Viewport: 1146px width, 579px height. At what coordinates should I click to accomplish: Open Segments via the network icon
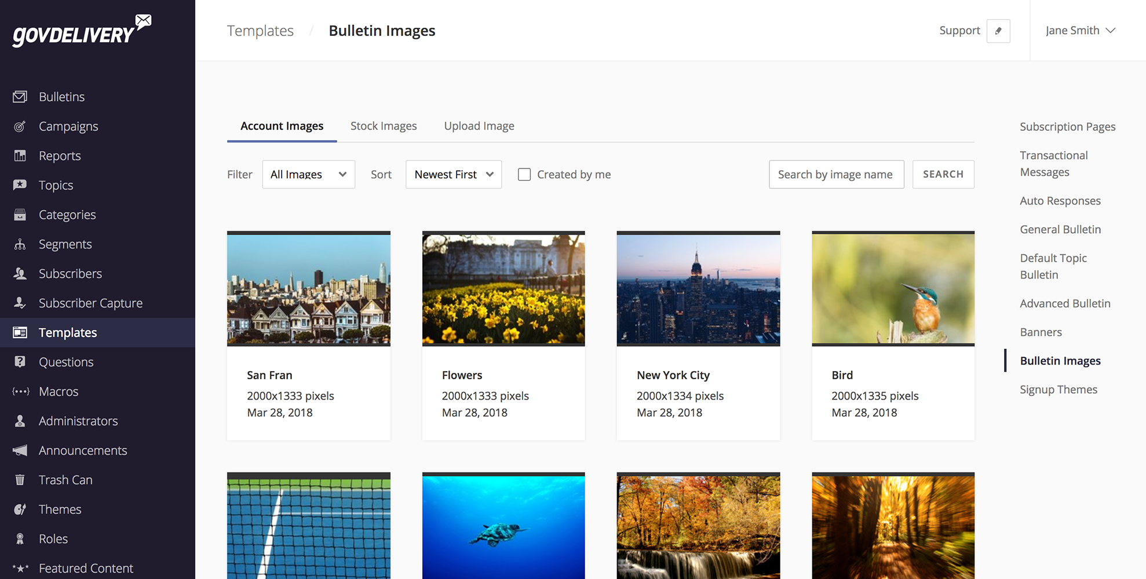pos(20,244)
